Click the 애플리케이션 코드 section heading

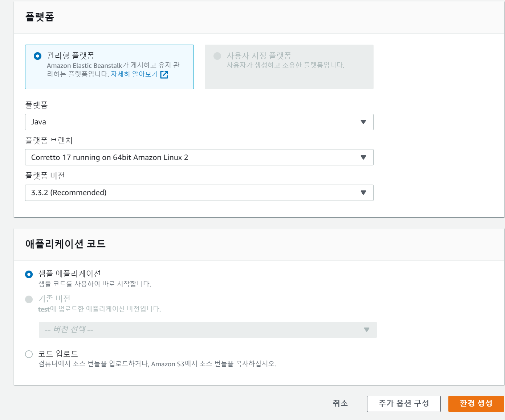point(65,244)
